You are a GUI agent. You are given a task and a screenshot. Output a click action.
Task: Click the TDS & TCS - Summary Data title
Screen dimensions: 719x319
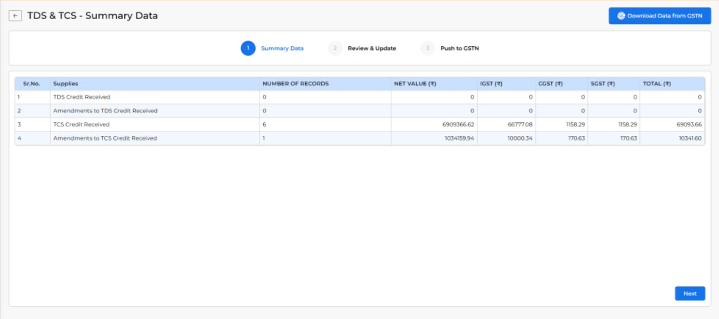(x=93, y=16)
